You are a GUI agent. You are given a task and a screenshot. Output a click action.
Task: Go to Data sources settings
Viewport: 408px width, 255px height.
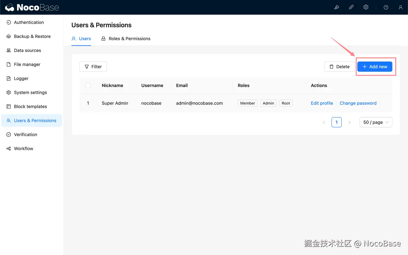[27, 50]
